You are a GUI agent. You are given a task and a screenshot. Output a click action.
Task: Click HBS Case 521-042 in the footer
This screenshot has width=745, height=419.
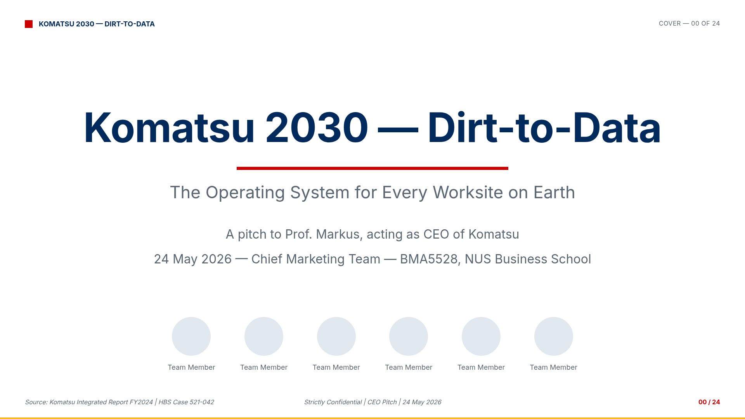(x=186, y=402)
